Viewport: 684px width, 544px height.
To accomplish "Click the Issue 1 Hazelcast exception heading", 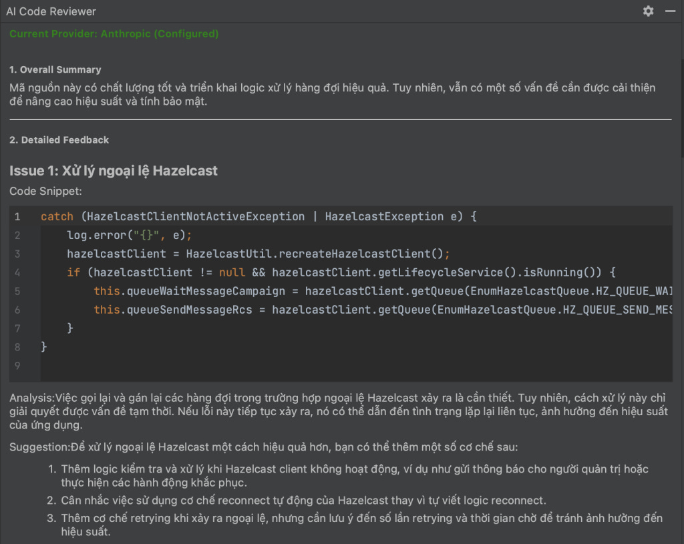I will (x=114, y=171).
